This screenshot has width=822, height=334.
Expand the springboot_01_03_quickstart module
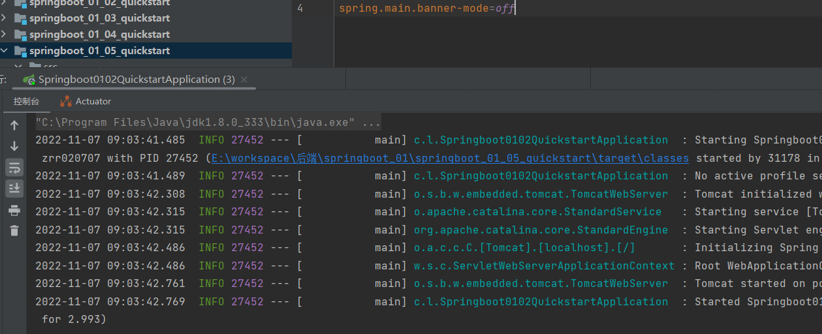click(x=5, y=18)
